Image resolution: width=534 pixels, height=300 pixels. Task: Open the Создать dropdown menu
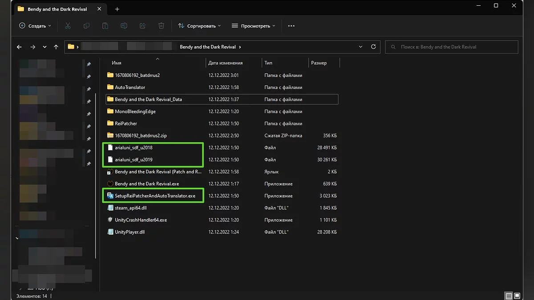point(35,26)
